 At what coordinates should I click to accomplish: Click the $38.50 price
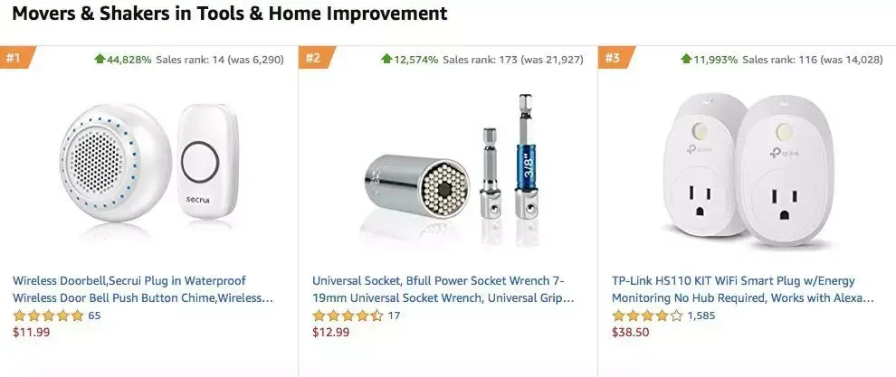pyautogui.click(x=631, y=333)
